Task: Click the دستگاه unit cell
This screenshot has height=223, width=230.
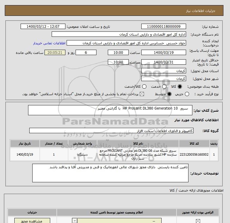Action: (x=82, y=154)
